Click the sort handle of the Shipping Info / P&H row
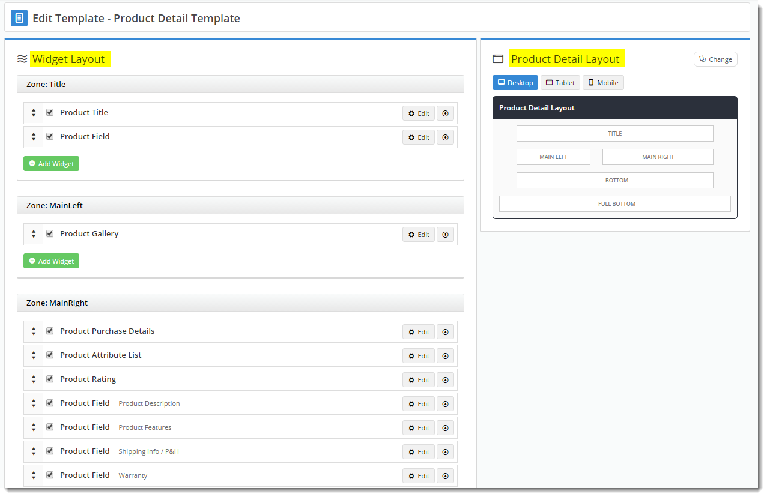The height and width of the screenshot is (497, 767). (x=34, y=451)
